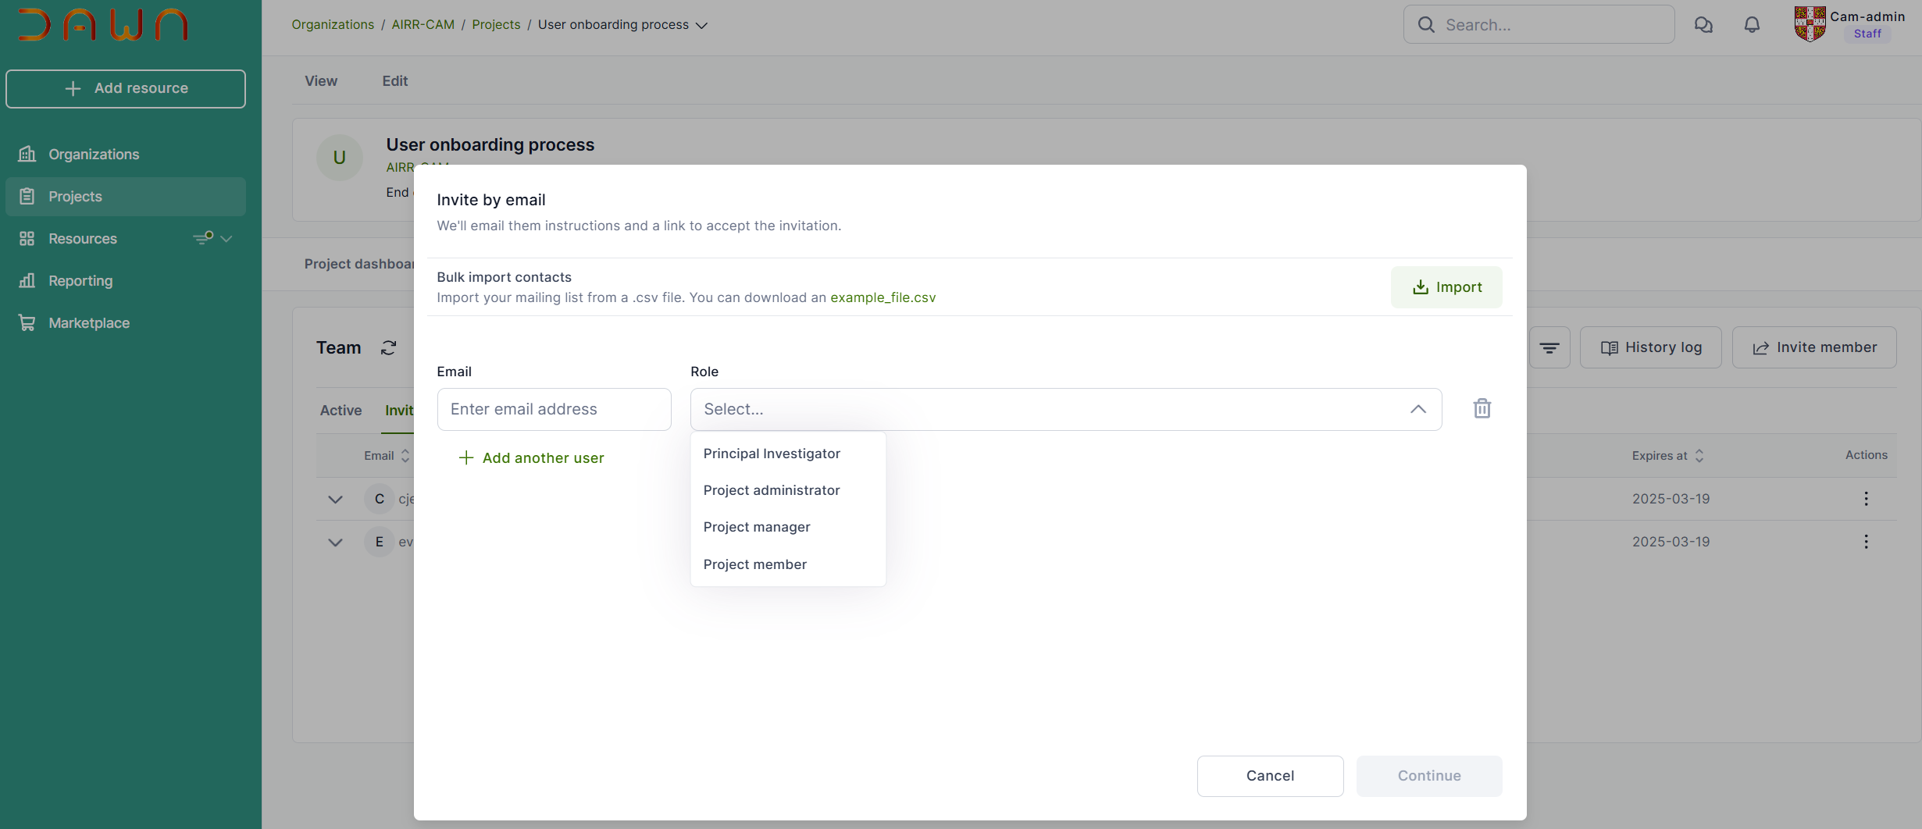Open the chat messages icon
The width and height of the screenshot is (1922, 829).
pos(1703,25)
